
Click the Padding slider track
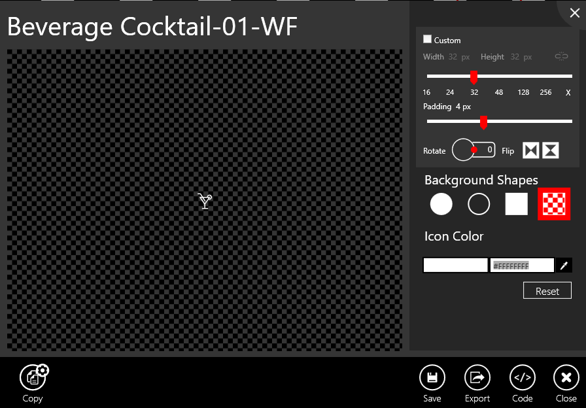[x=523, y=121]
